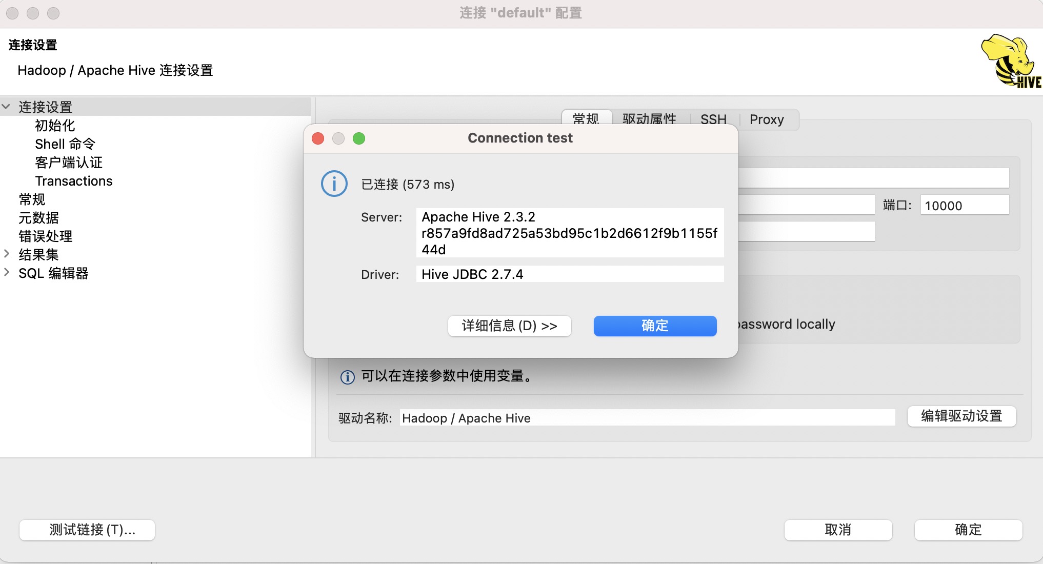The height and width of the screenshot is (564, 1043).
Task: Click the Server field showing Apache Hive 2.3.2
Action: (x=570, y=233)
